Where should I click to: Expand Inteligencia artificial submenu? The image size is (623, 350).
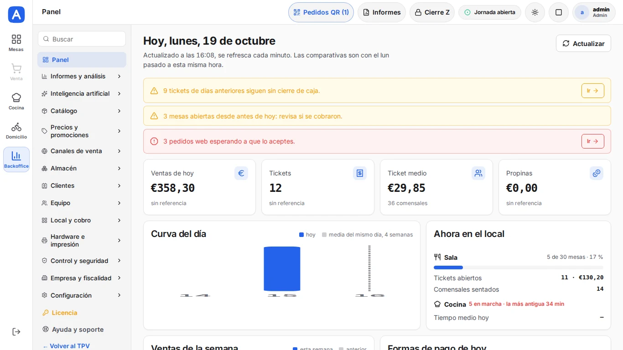pos(82,93)
